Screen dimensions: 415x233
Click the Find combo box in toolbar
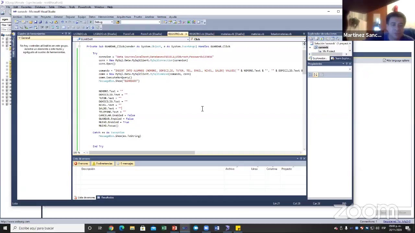coord(141,22)
